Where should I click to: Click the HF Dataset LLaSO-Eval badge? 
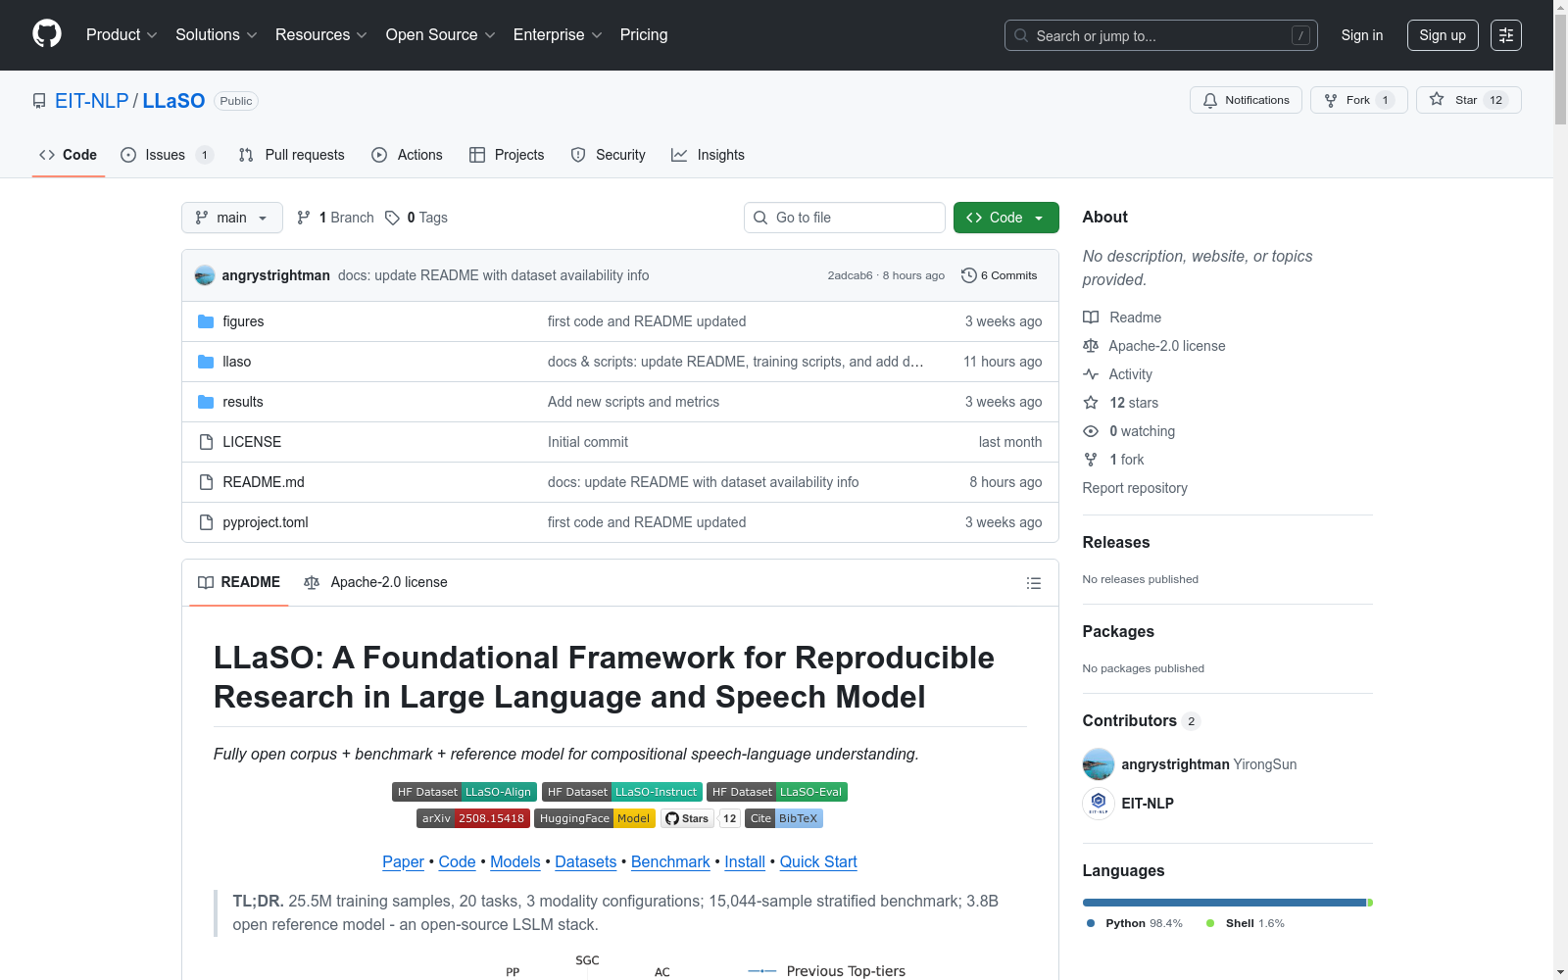pyautogui.click(x=777, y=792)
